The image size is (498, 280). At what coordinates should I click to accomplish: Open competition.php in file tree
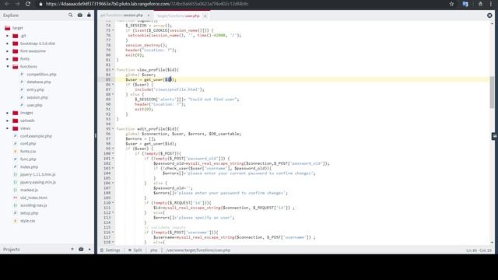coord(41,74)
